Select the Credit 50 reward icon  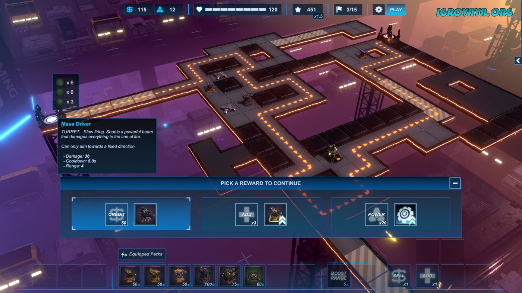[x=116, y=215]
